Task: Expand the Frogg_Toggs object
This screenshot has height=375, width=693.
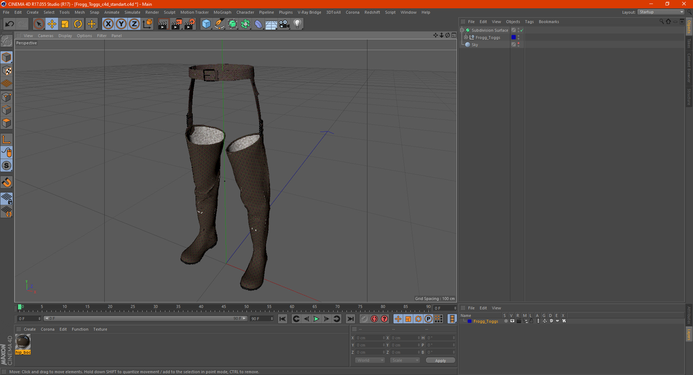Action: pyautogui.click(x=466, y=37)
